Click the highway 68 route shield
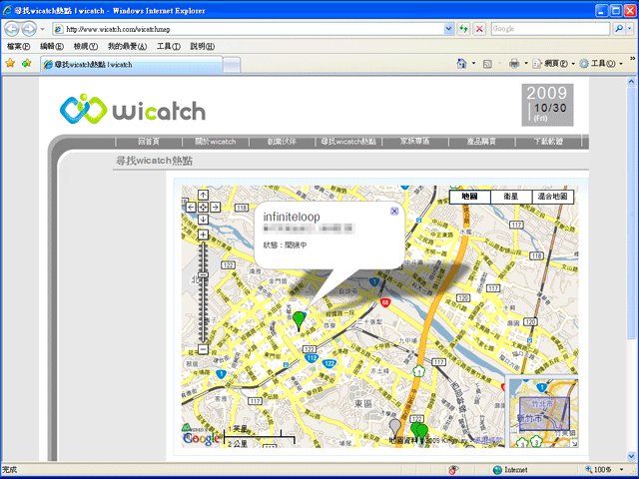 point(385,302)
